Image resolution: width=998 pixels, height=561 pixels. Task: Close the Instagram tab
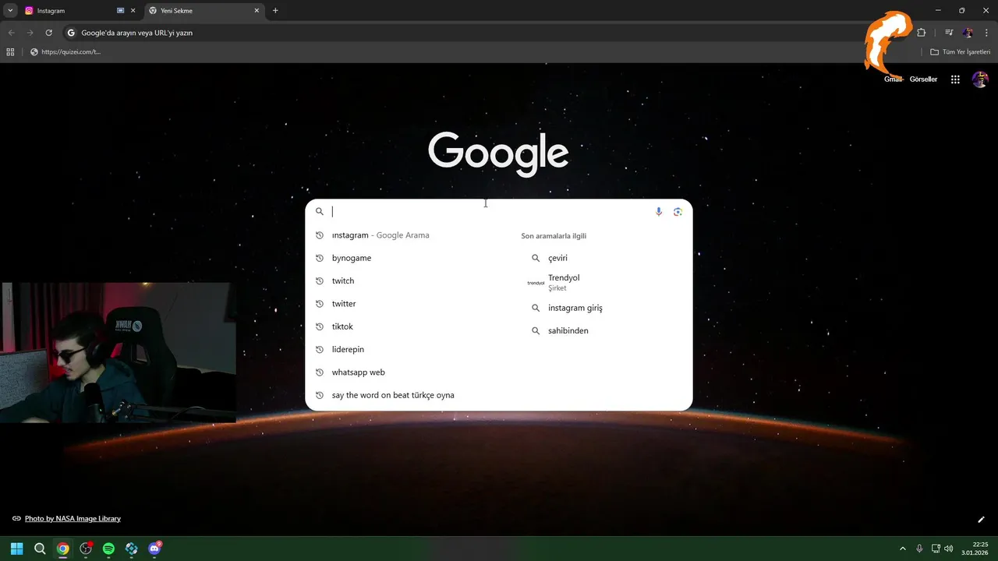pos(133,11)
